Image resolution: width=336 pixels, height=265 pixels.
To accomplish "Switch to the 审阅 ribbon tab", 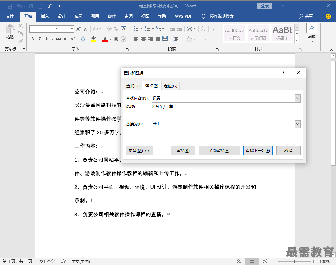I will pos(129,16).
